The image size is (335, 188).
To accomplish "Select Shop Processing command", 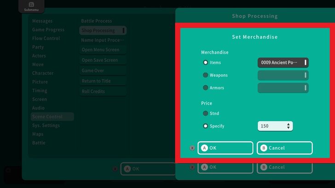I will (x=103, y=31).
